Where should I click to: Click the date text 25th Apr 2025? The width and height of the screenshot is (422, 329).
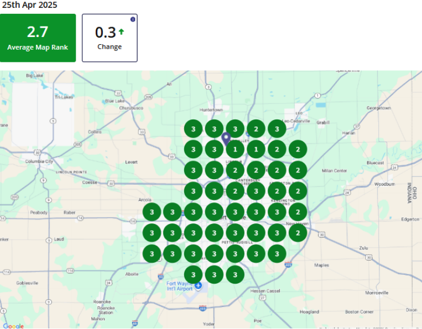coord(30,5)
